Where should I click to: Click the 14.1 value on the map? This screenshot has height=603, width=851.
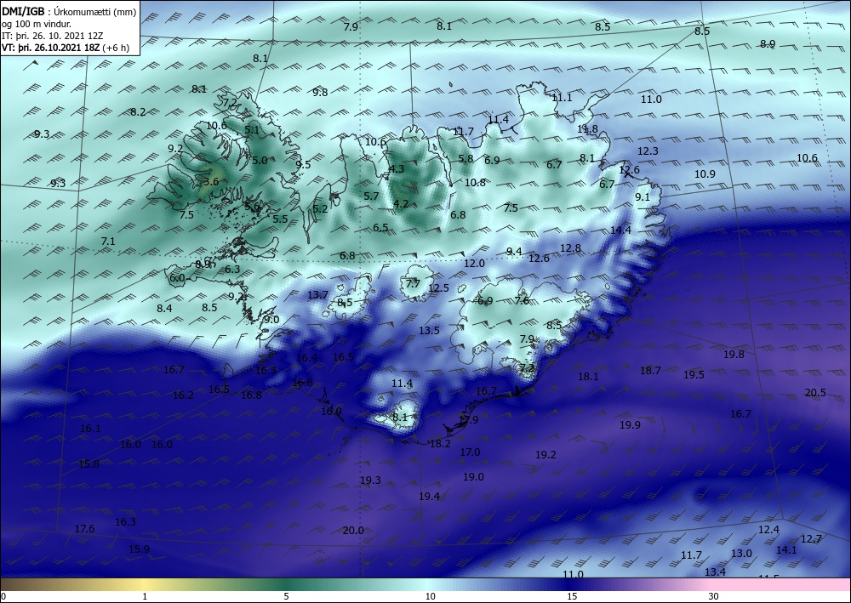[786, 550]
